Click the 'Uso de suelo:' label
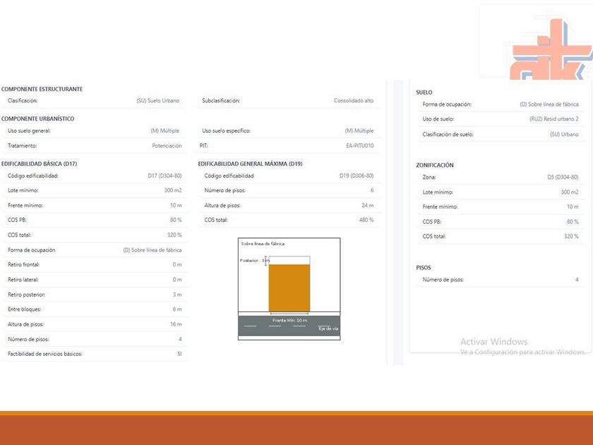This screenshot has width=593, height=445. click(438, 119)
